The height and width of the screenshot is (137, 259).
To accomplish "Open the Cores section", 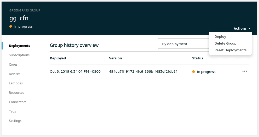I will [13, 65].
